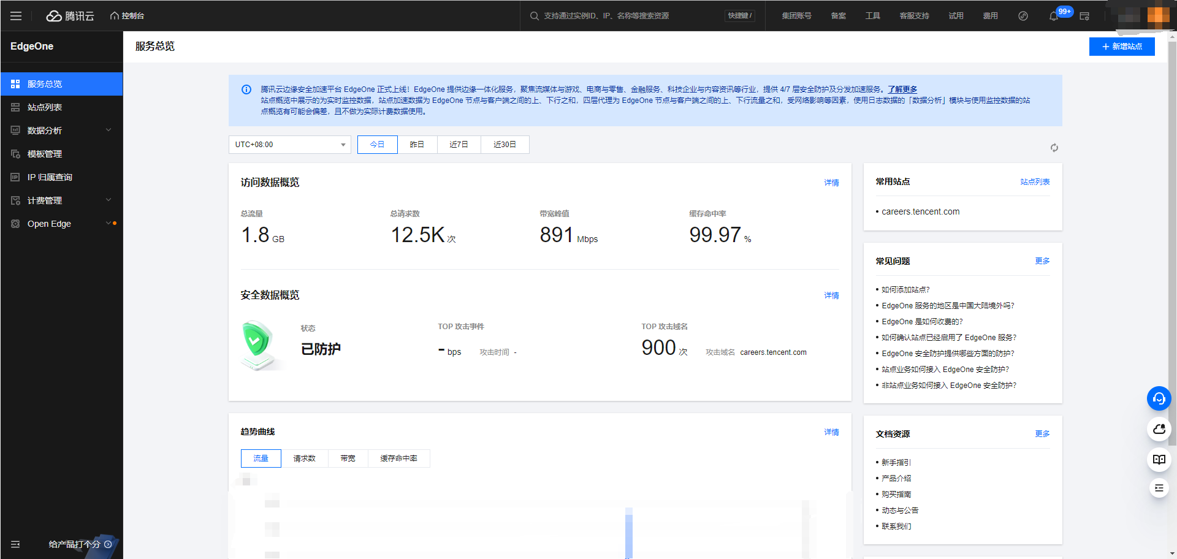
Task: Open careers.tencent.com in 常用站点
Action: (920, 211)
